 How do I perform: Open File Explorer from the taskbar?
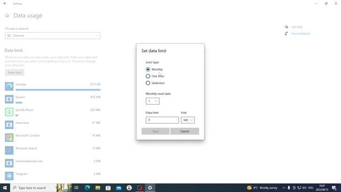point(98,188)
